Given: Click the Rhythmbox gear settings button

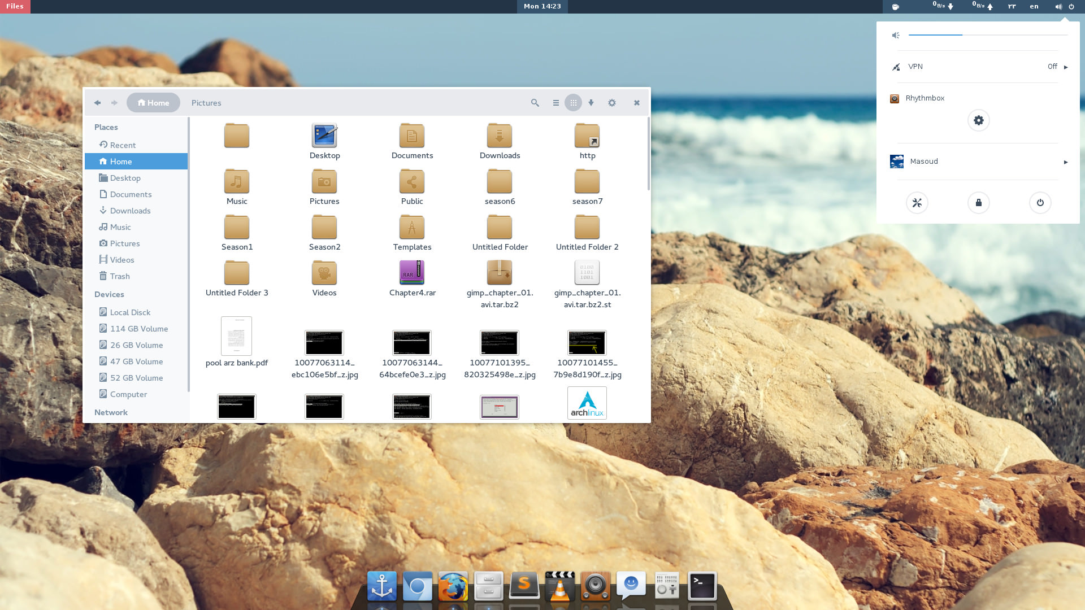Looking at the screenshot, I should 978,120.
